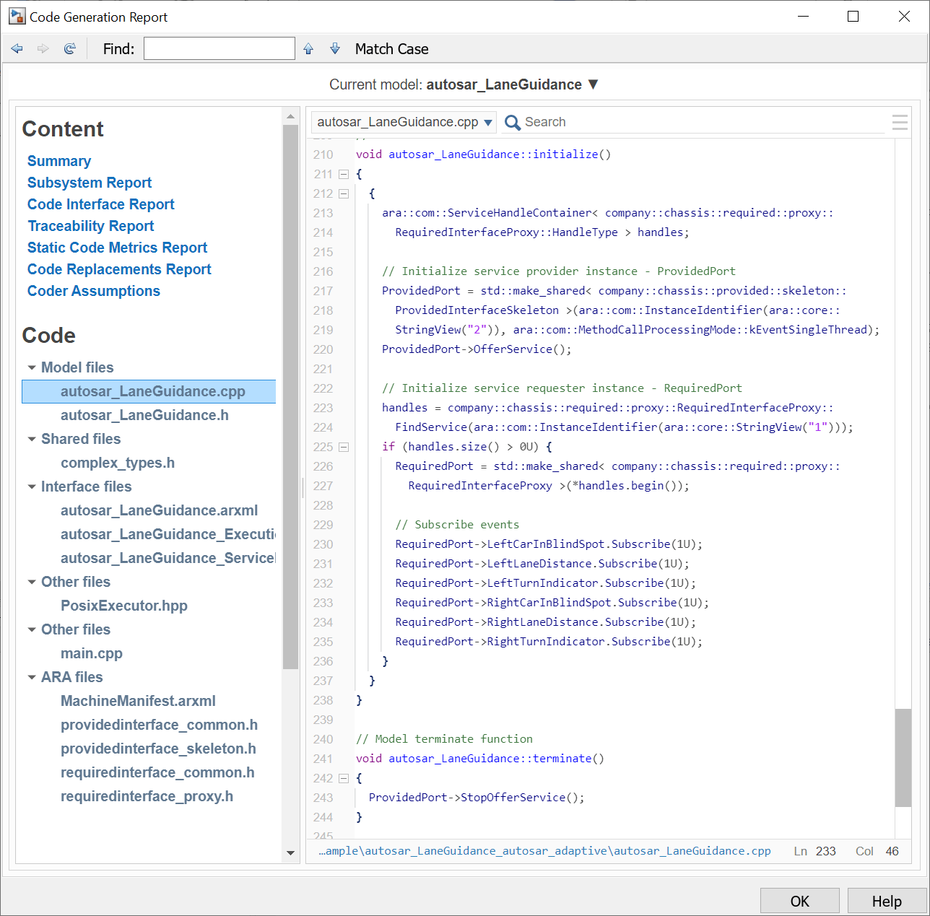The width and height of the screenshot is (930, 916).
Task: Click the forward navigation arrow icon
Action: coord(43,49)
